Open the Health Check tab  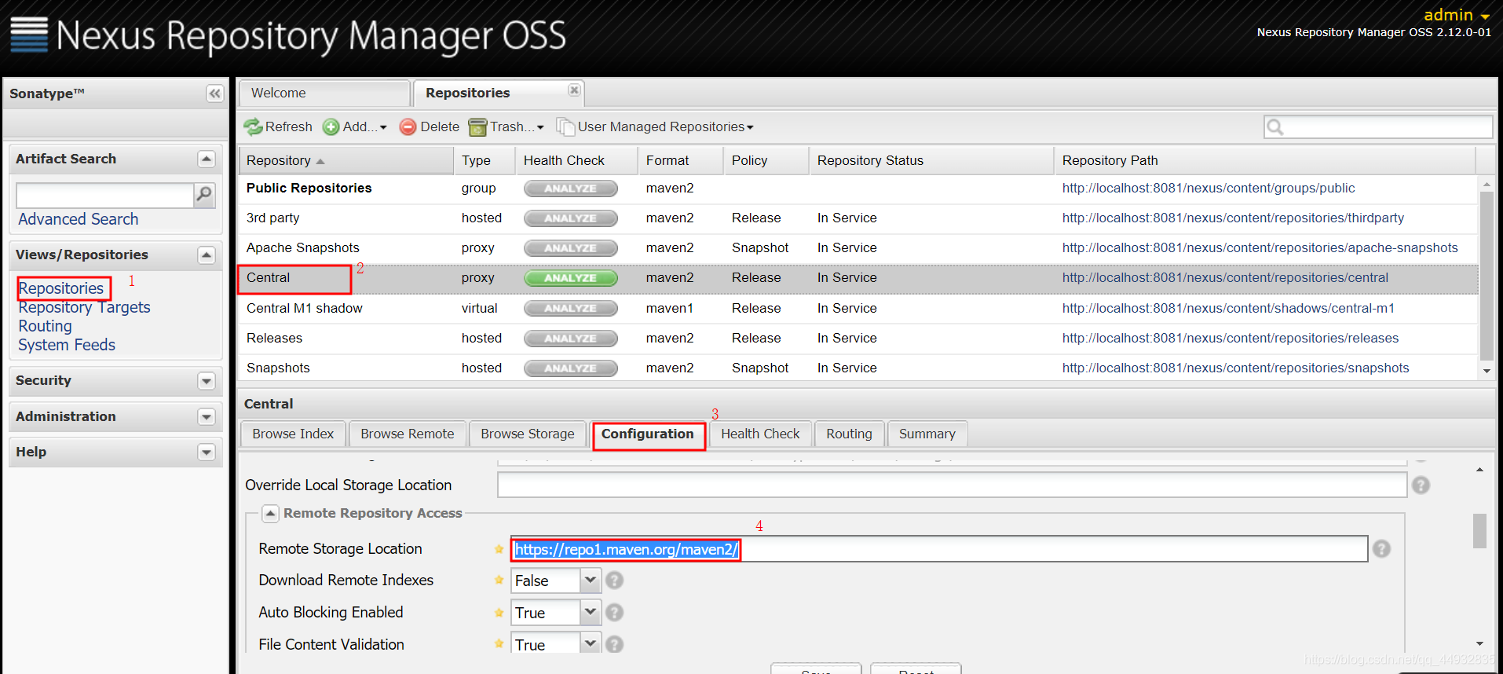[760, 434]
